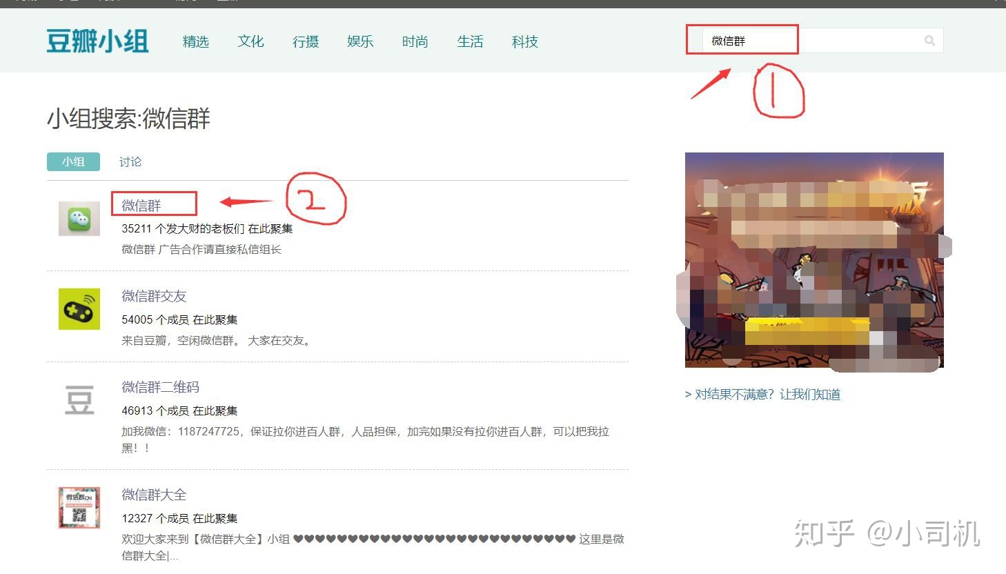Switch to the 讨论 results tab
Screen dimensions: 1006x574
pyautogui.click(x=130, y=161)
